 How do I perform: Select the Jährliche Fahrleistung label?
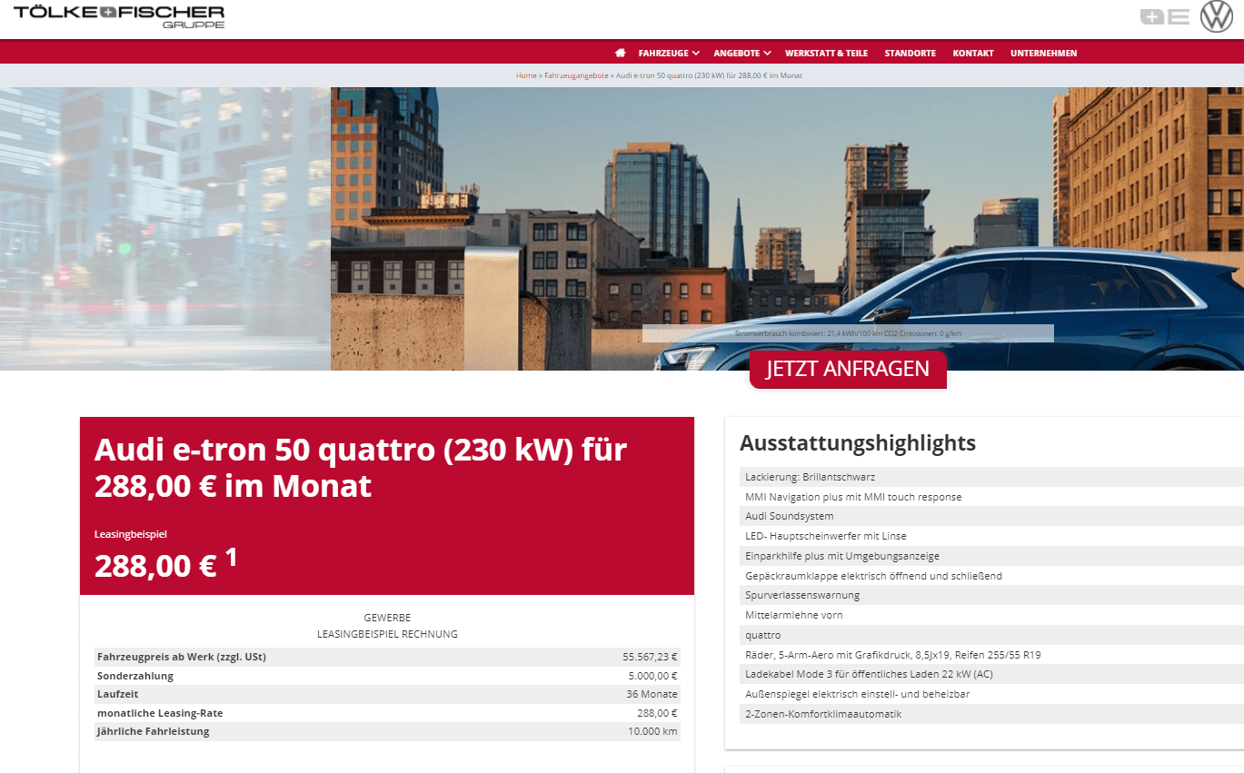click(154, 731)
